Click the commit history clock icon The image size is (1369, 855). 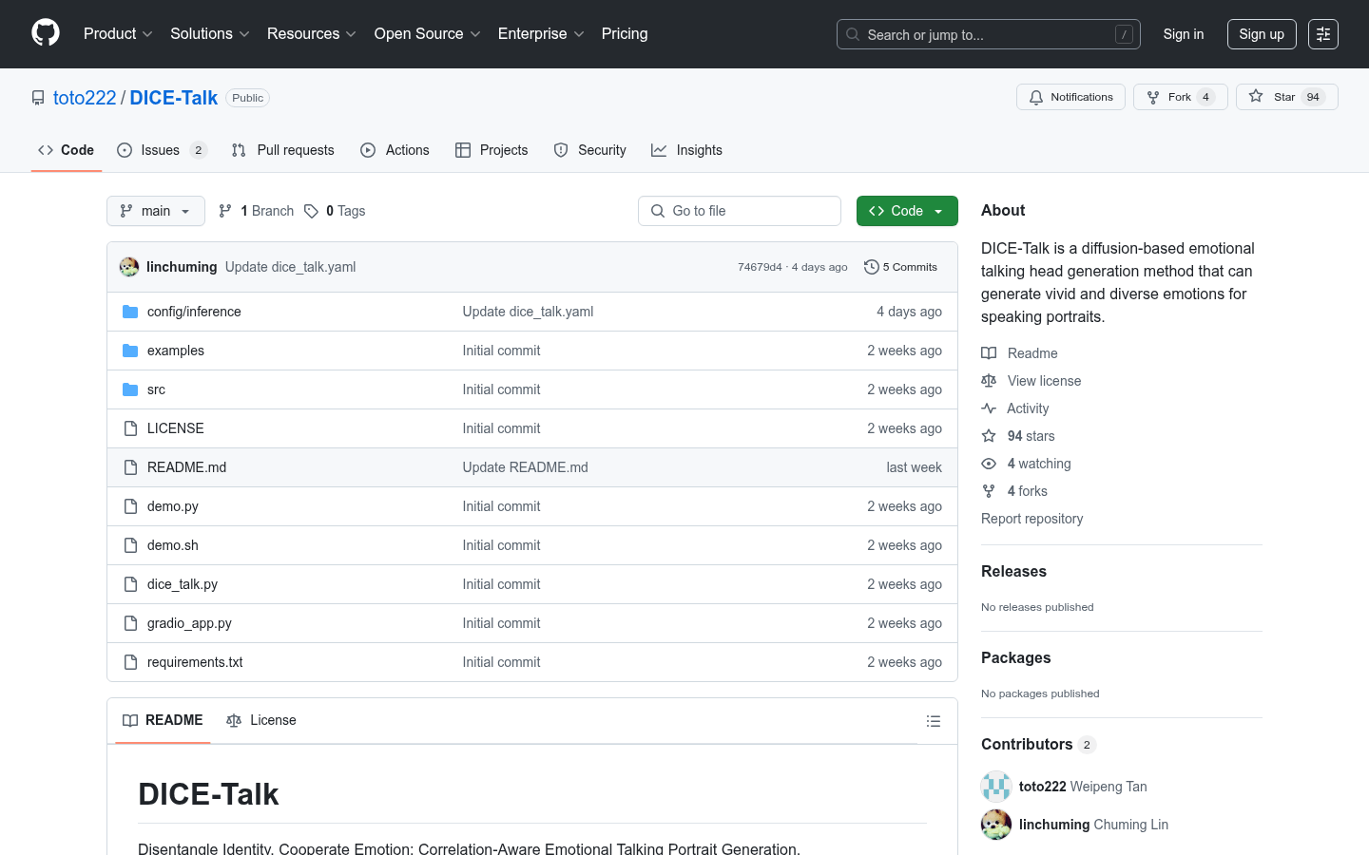[871, 267]
